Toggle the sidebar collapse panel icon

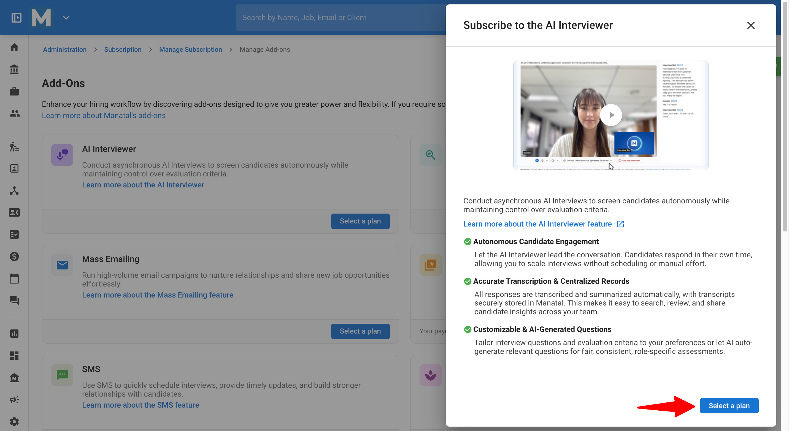point(16,17)
